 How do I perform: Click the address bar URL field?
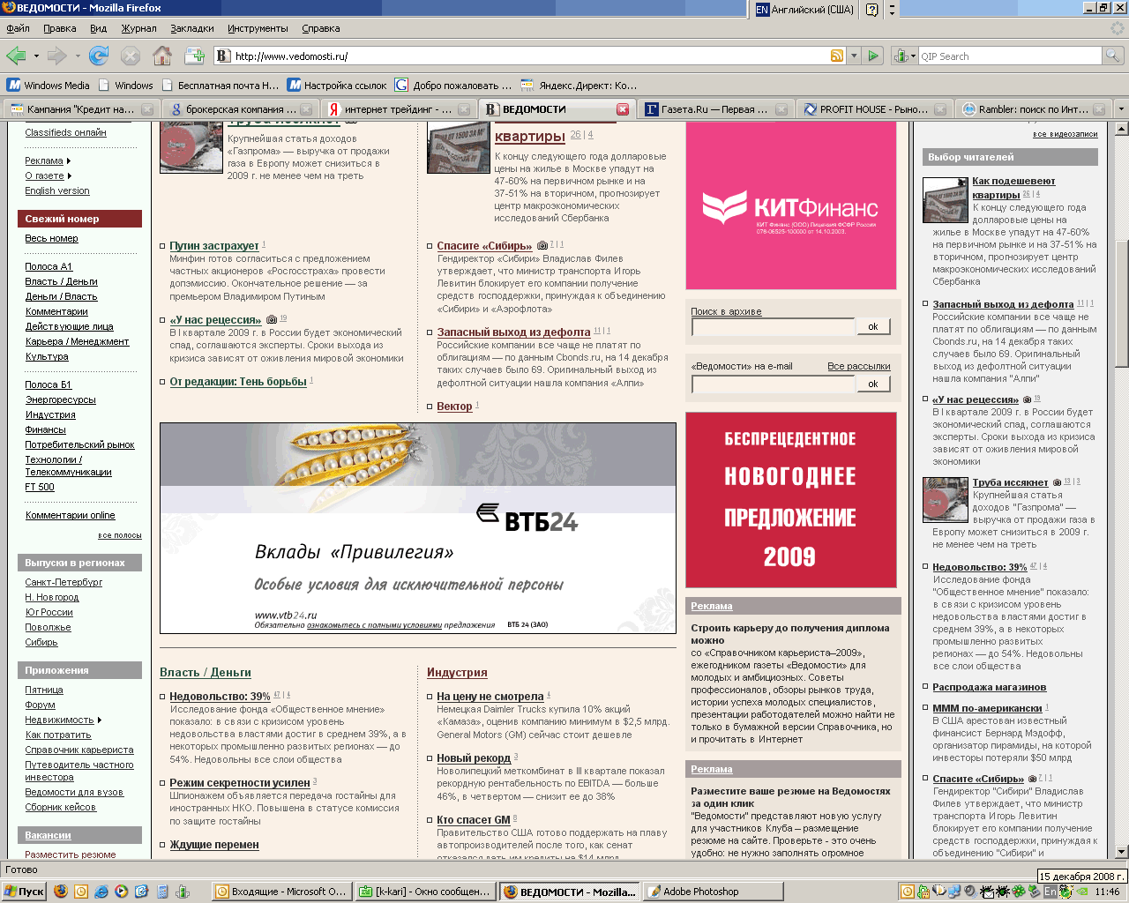pos(529,56)
